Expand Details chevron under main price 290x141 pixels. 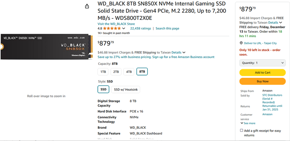[x=184, y=52]
